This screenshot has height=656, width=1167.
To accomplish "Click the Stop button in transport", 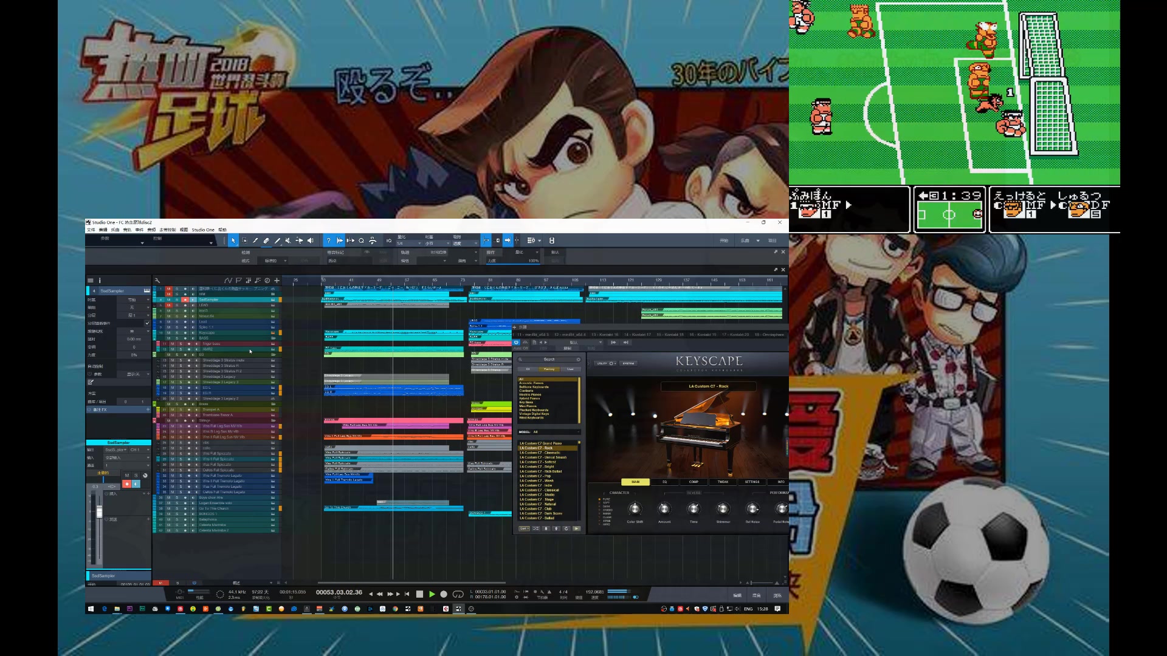I will [x=419, y=594].
